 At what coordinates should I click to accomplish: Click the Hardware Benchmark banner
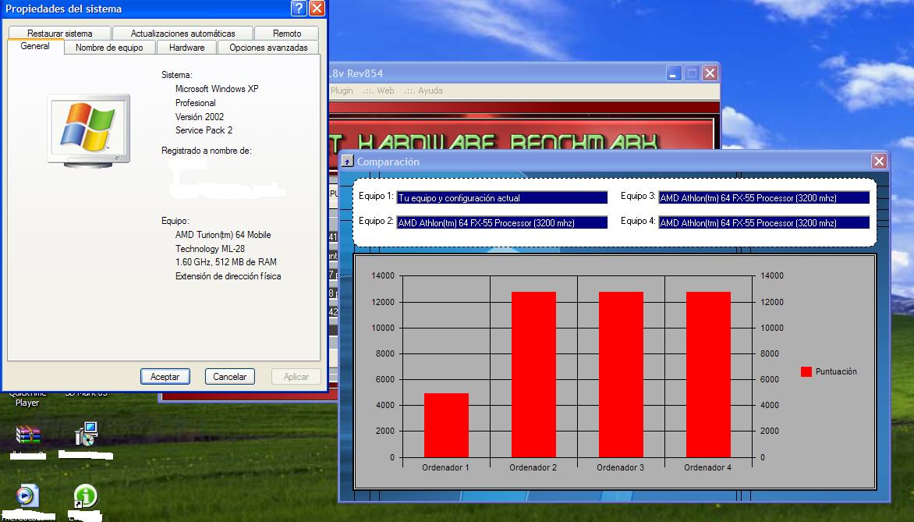point(523,133)
